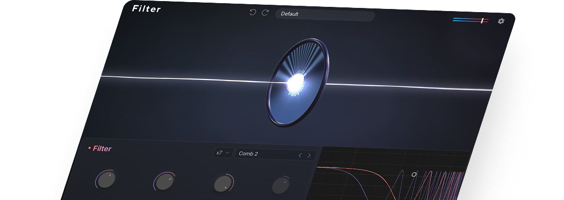Grab the circular node on filter graph
Viewport: 564px width, 200px height.
coord(414,175)
